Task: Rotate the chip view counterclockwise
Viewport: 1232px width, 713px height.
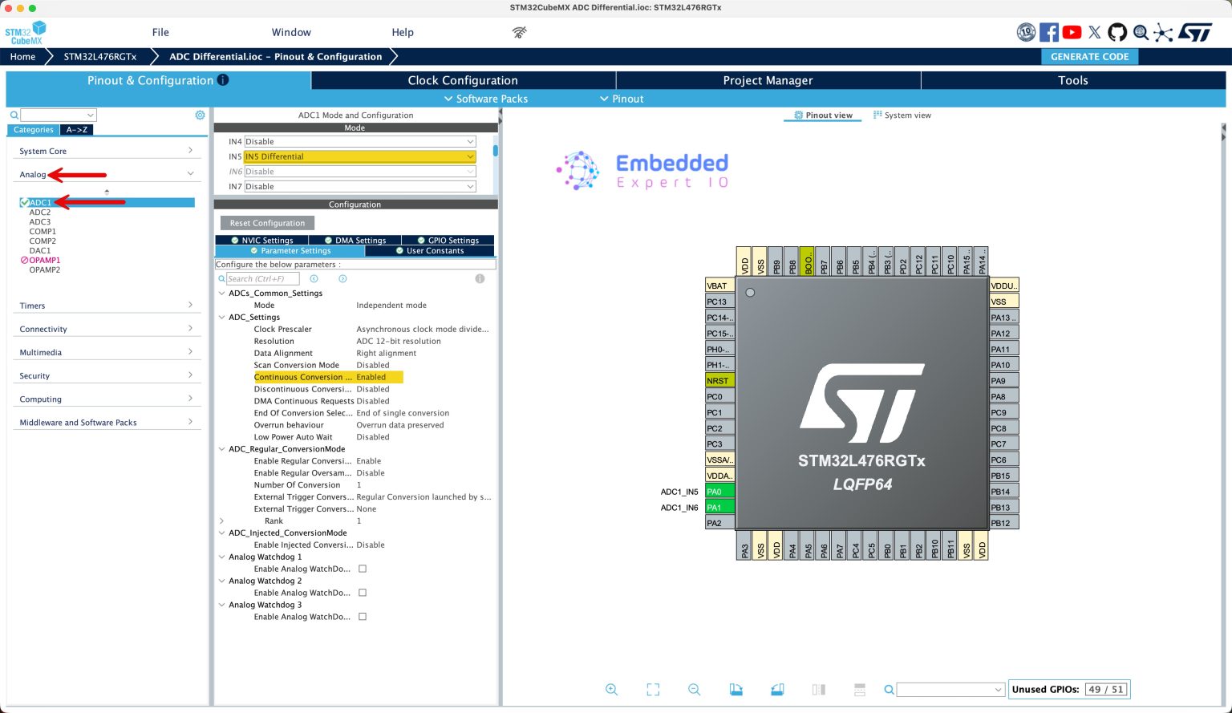Action: click(776, 689)
